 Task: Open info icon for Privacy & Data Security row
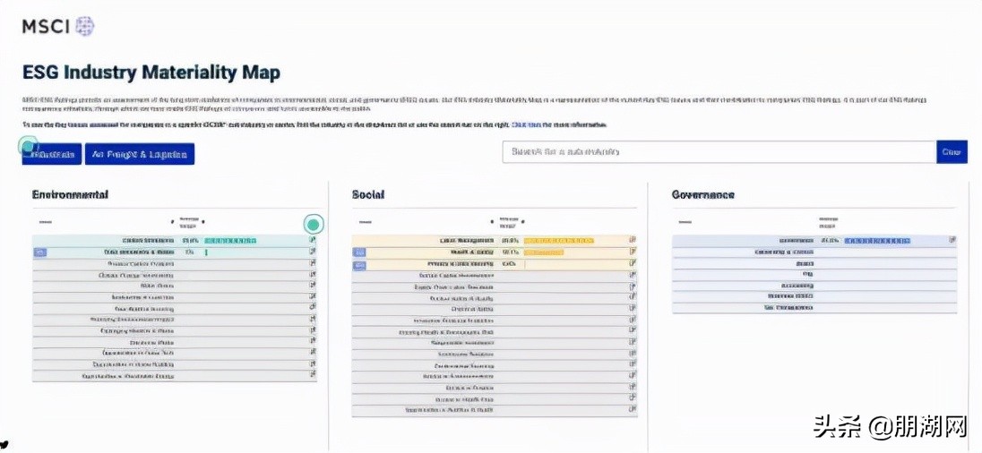click(x=633, y=263)
